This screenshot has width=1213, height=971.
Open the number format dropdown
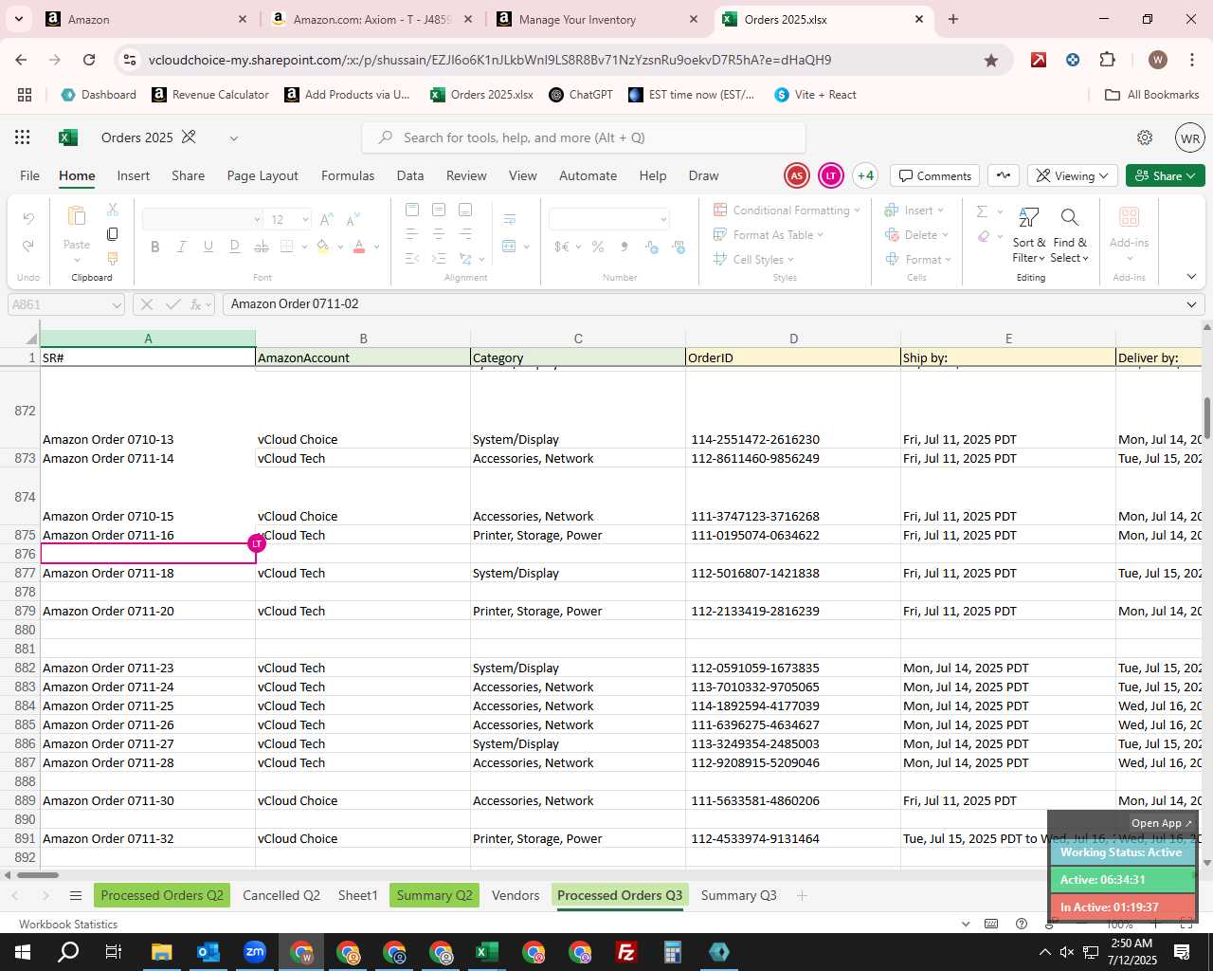(663, 220)
